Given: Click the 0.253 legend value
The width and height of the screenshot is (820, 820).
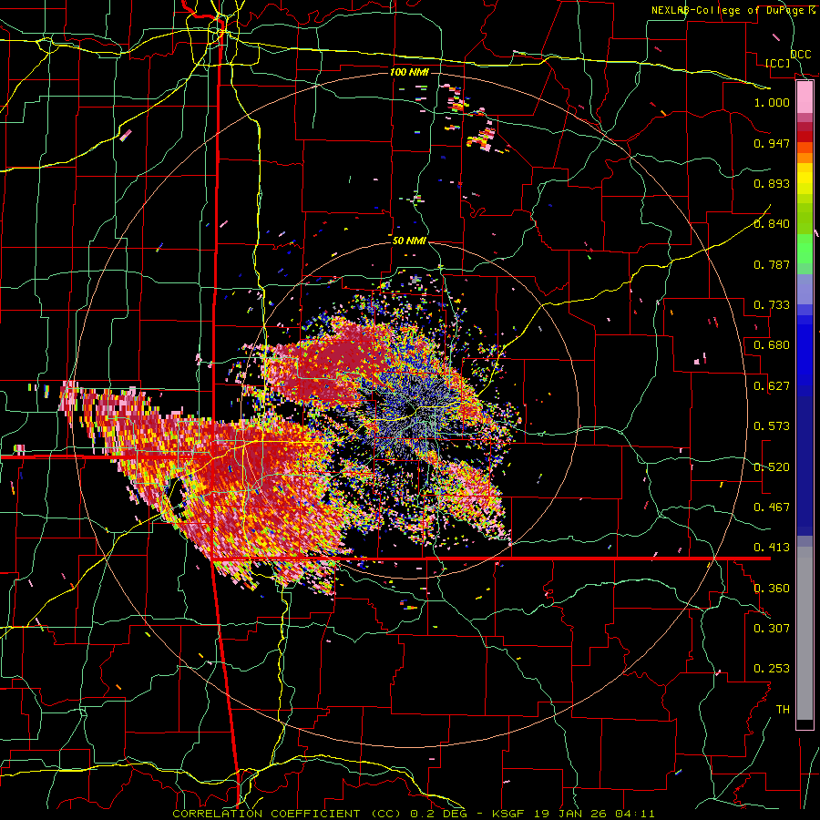Looking at the screenshot, I should coord(772,669).
